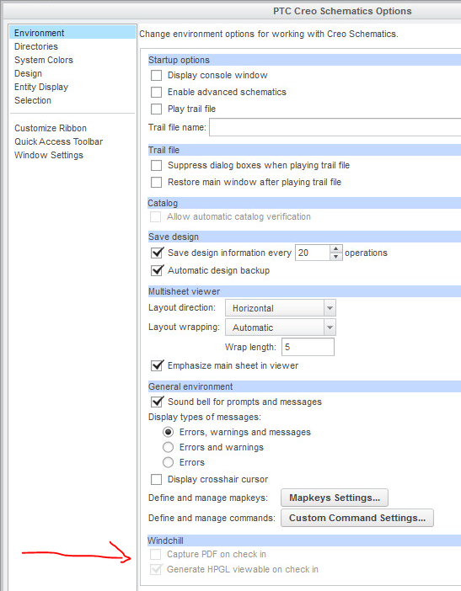Open the Layout wrapping dropdown
The image size is (461, 591).
[x=281, y=327]
